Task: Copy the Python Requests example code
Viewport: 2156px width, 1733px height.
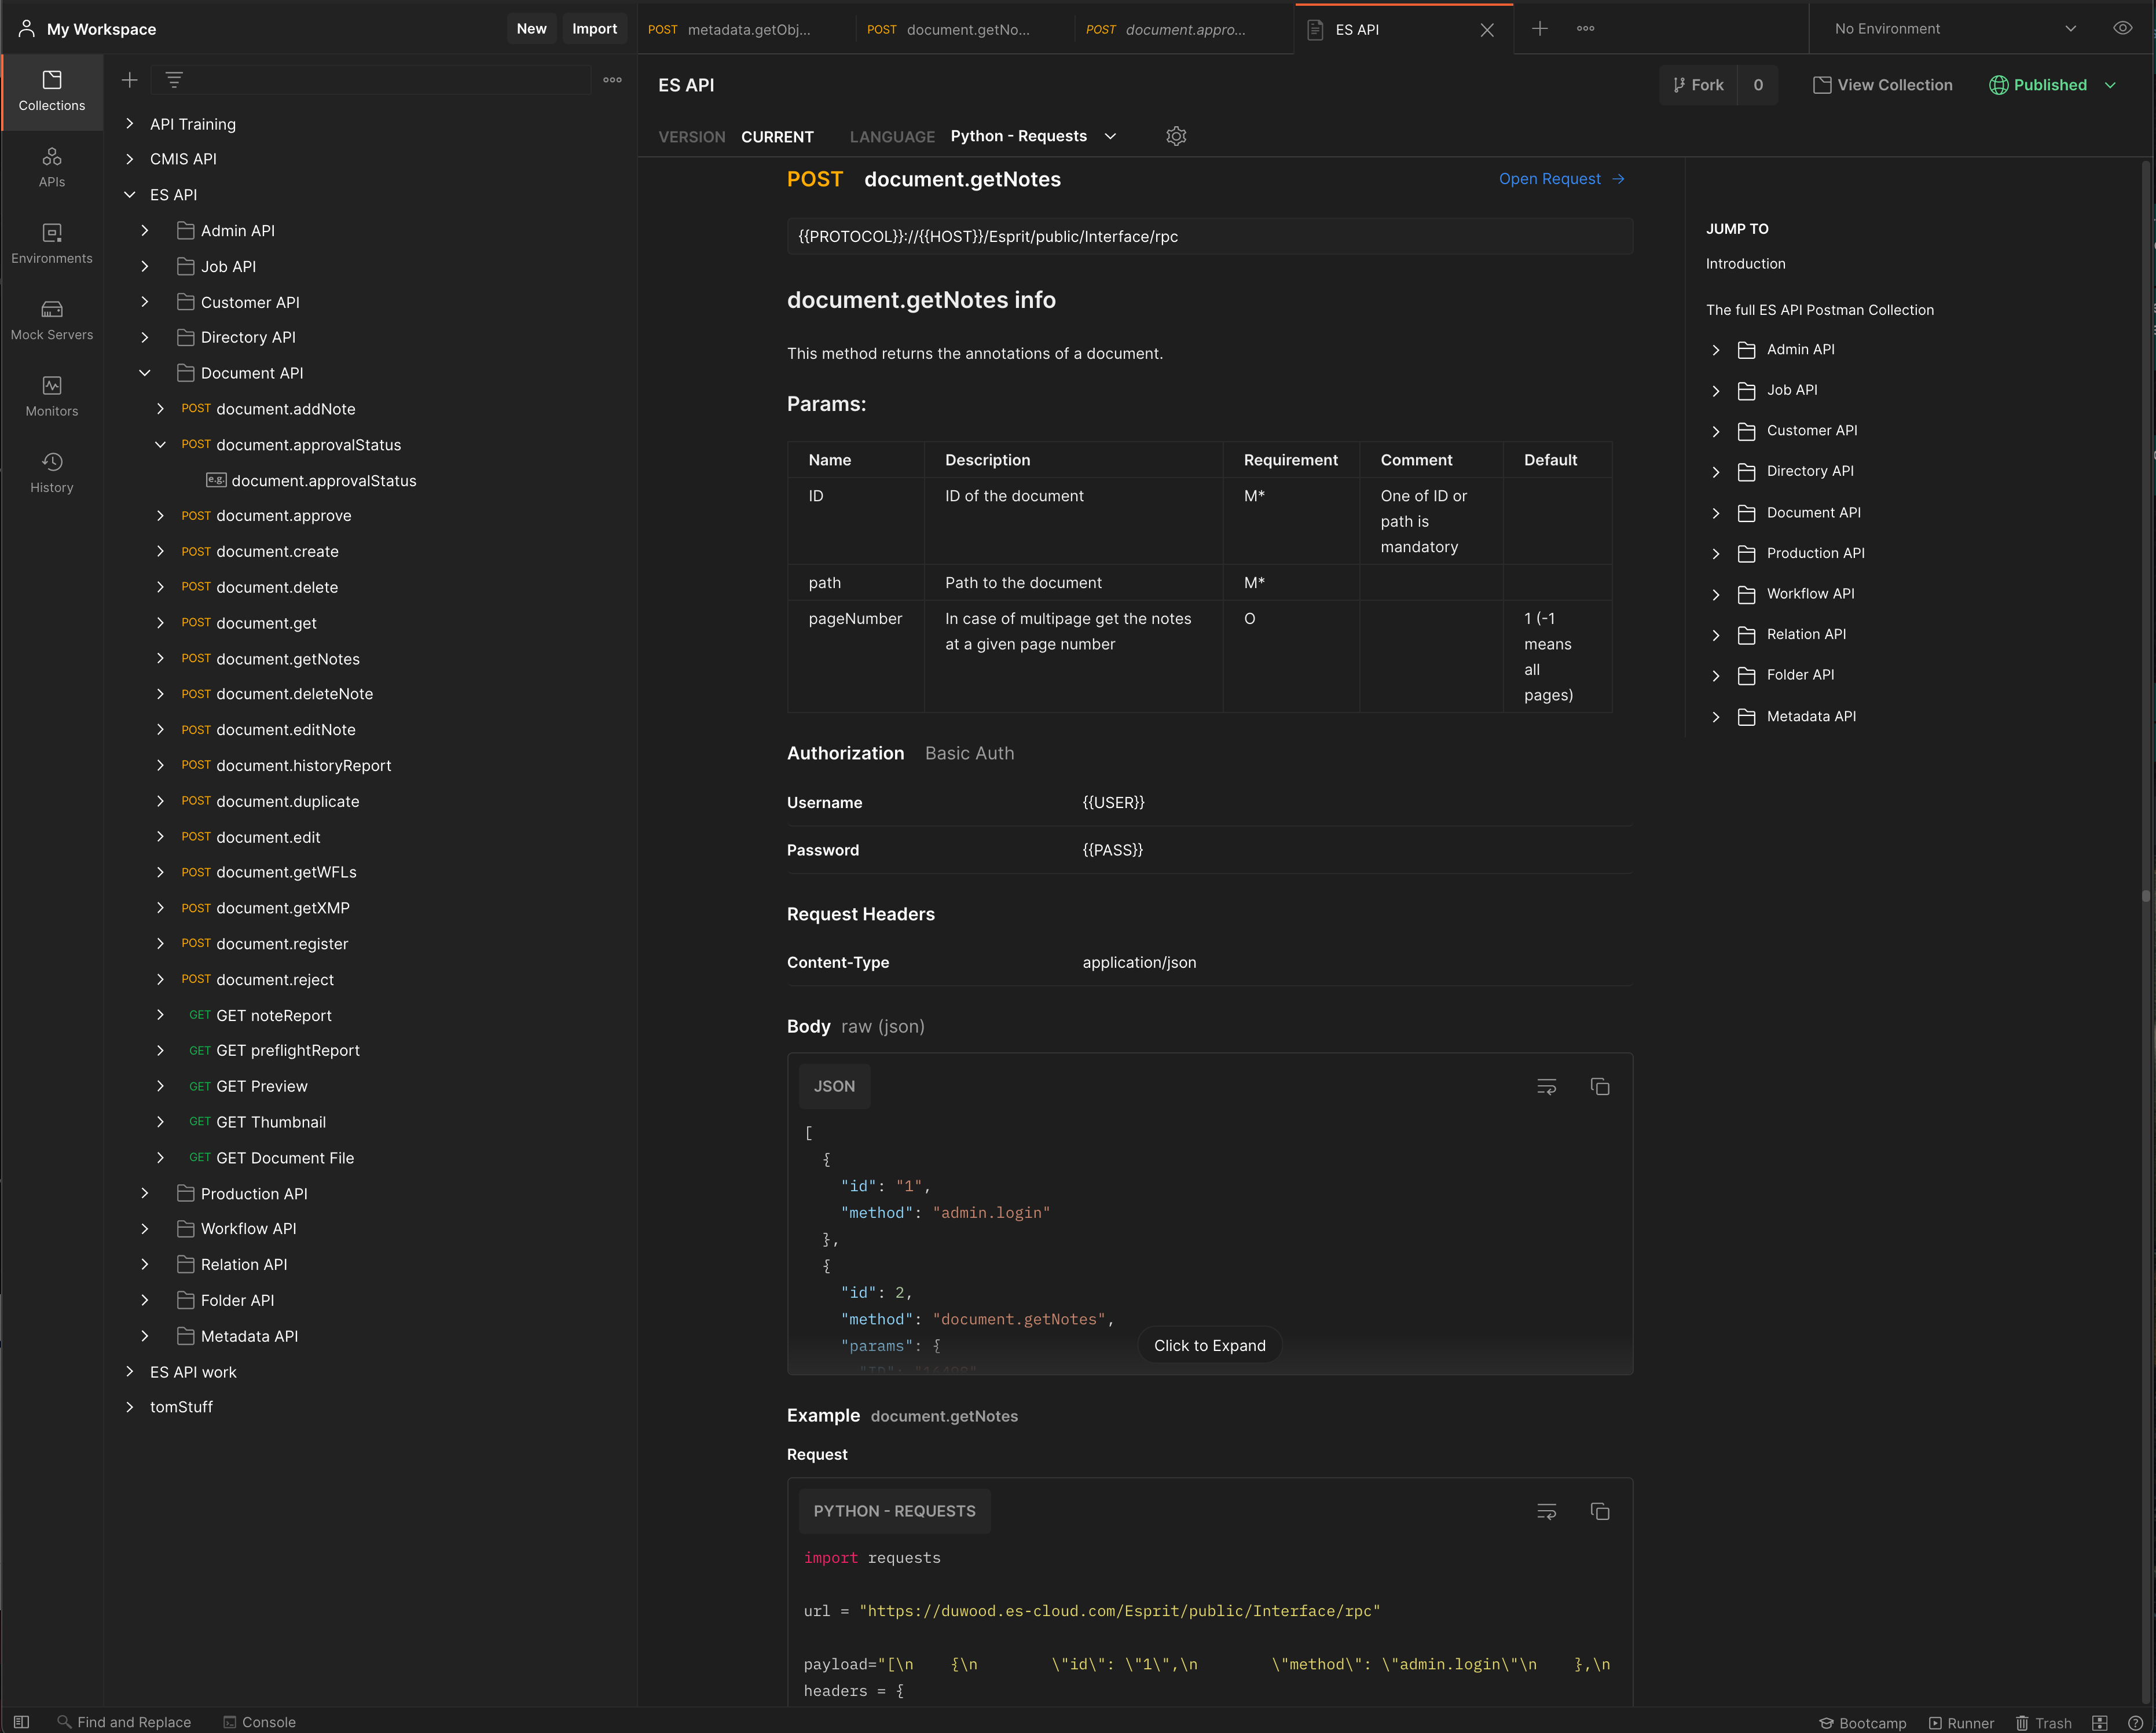Action: coord(1599,1511)
